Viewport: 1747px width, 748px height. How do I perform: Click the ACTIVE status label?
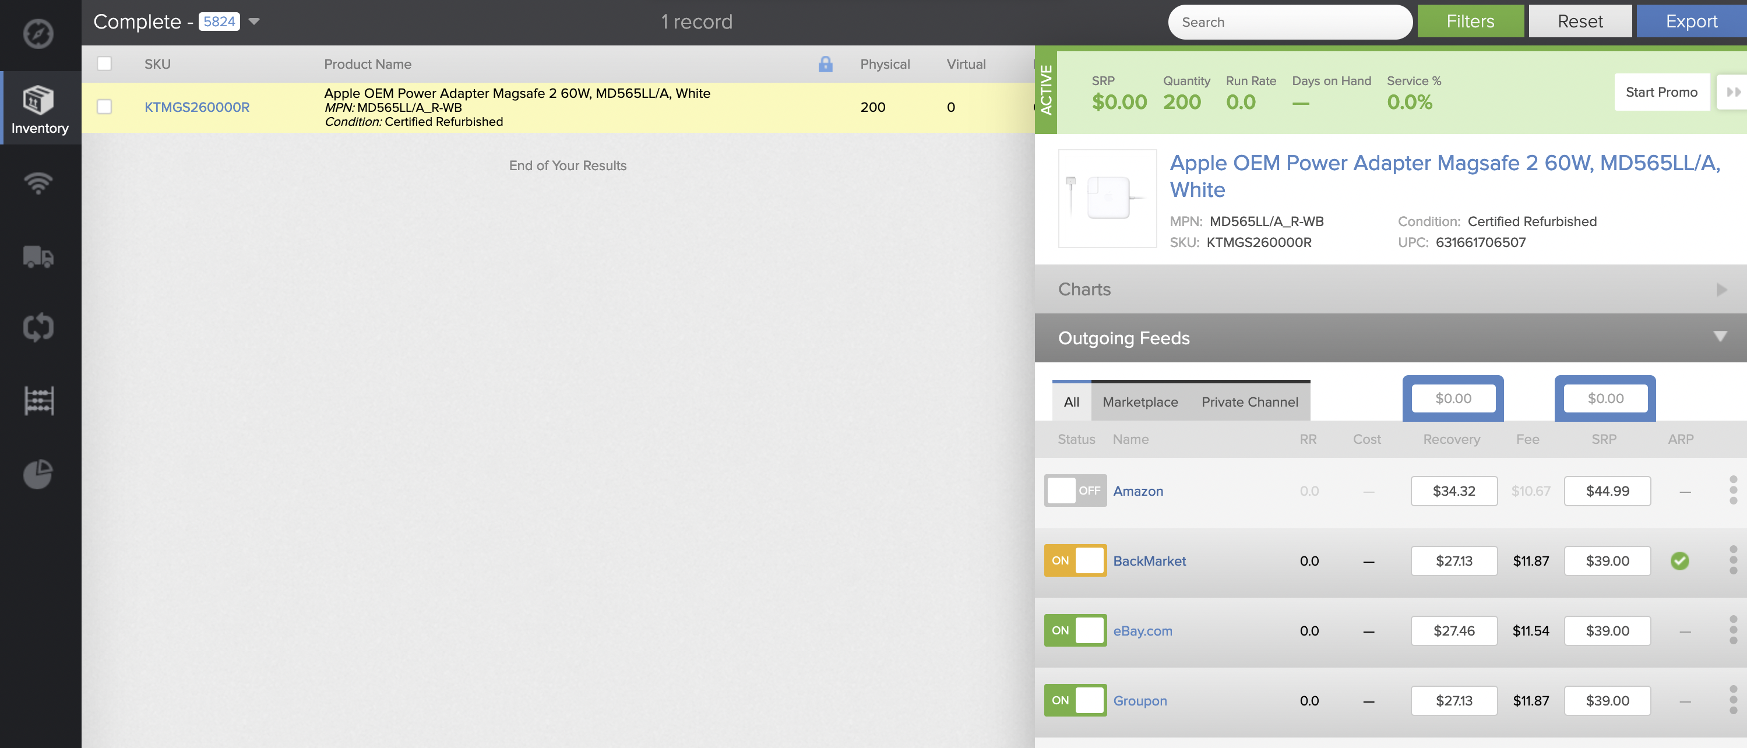pyautogui.click(x=1047, y=90)
